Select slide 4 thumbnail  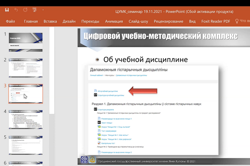(x=26, y=120)
